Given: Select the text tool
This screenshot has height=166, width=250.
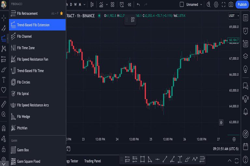Looking at the screenshot, I should (x=4, y=80).
